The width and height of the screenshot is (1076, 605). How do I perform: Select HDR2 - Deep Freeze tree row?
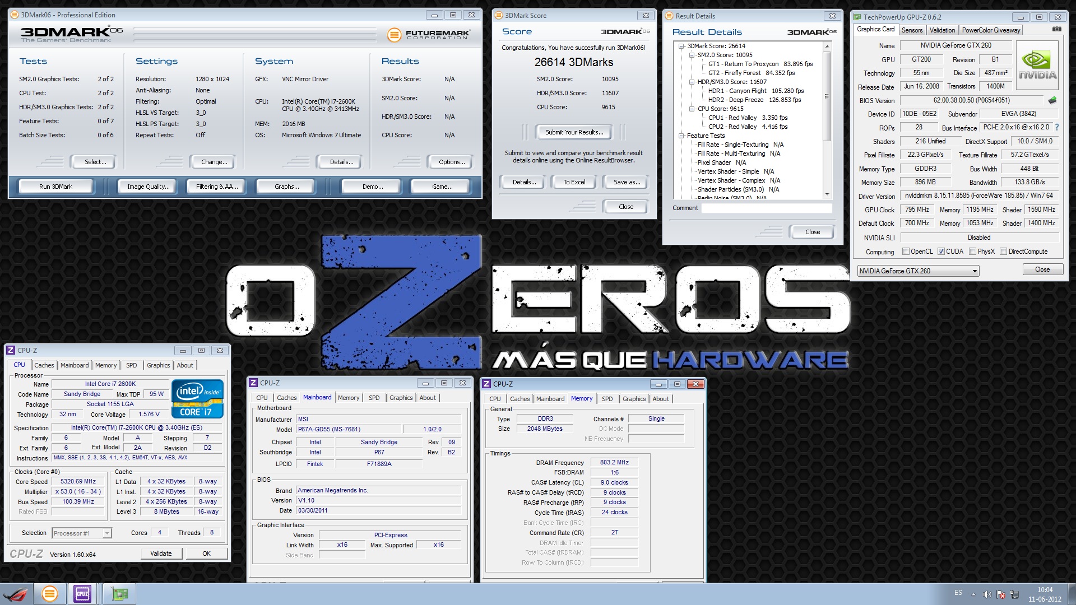(x=754, y=100)
